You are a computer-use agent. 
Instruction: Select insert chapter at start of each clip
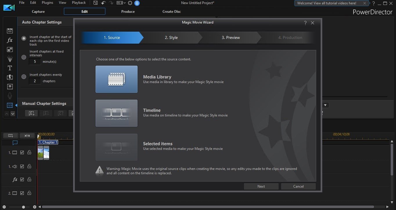pos(24,39)
